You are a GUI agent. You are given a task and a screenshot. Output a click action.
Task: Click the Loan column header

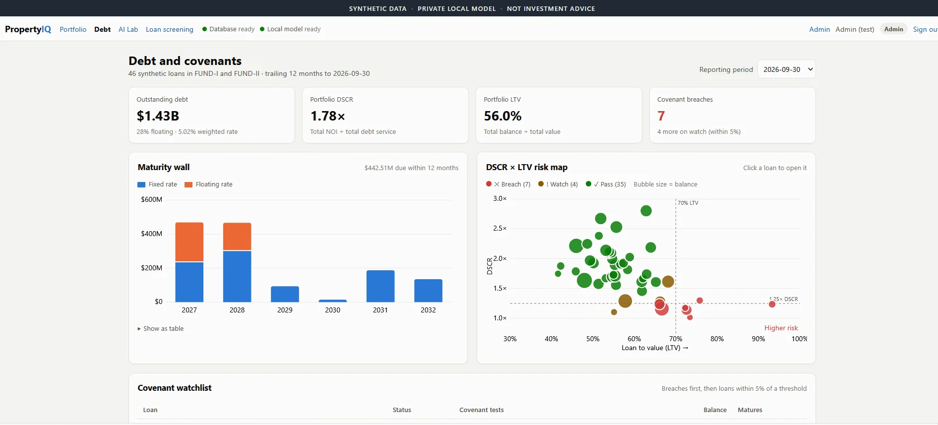tap(150, 410)
